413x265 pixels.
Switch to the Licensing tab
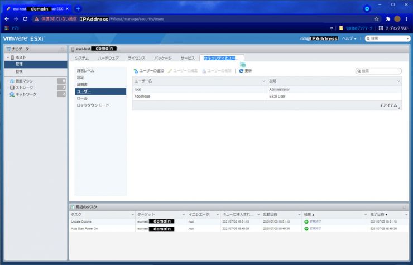point(136,58)
